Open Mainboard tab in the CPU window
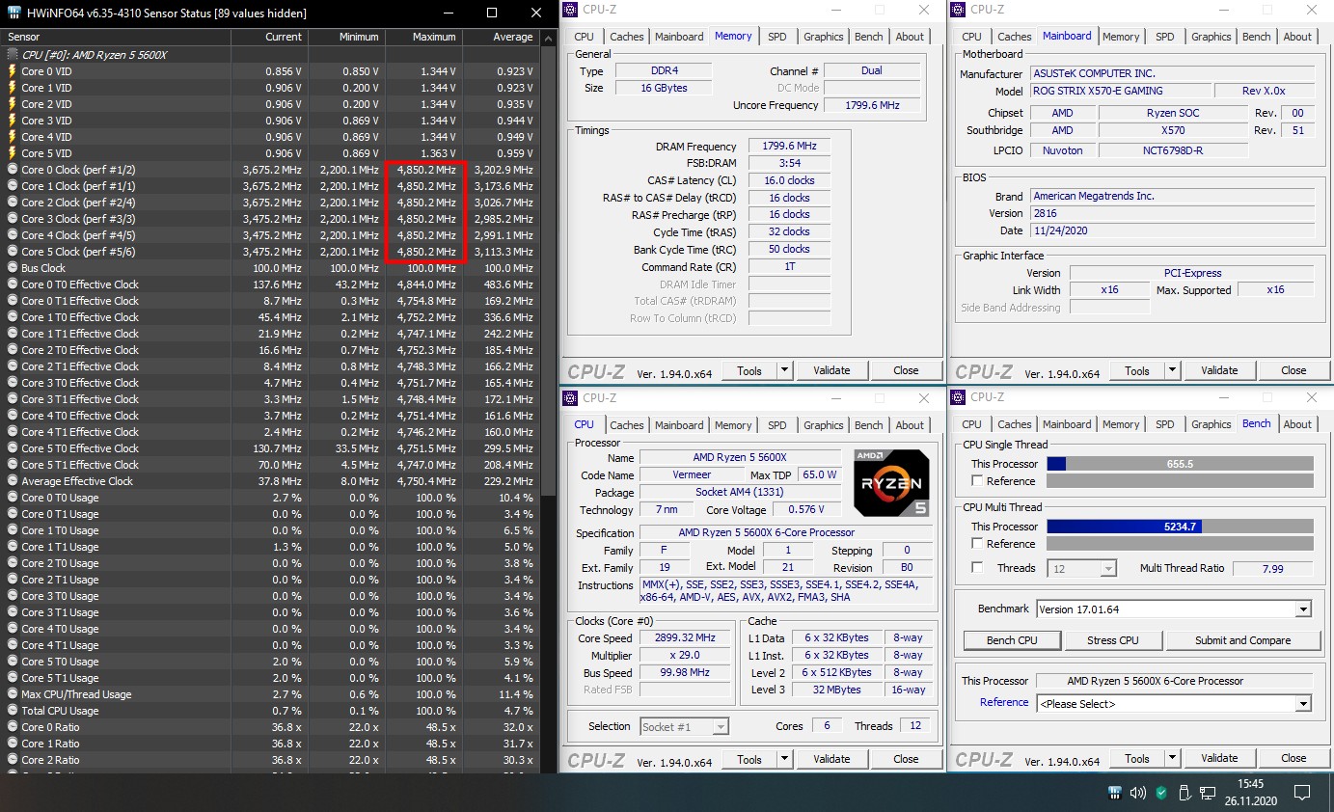The image size is (1334, 812). click(x=679, y=425)
